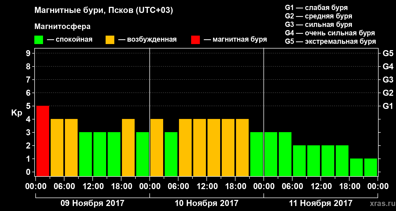The height and width of the screenshot is (211, 396).
Task: Click '12:00' time label for 09 Ноября
Action: [x=93, y=186]
